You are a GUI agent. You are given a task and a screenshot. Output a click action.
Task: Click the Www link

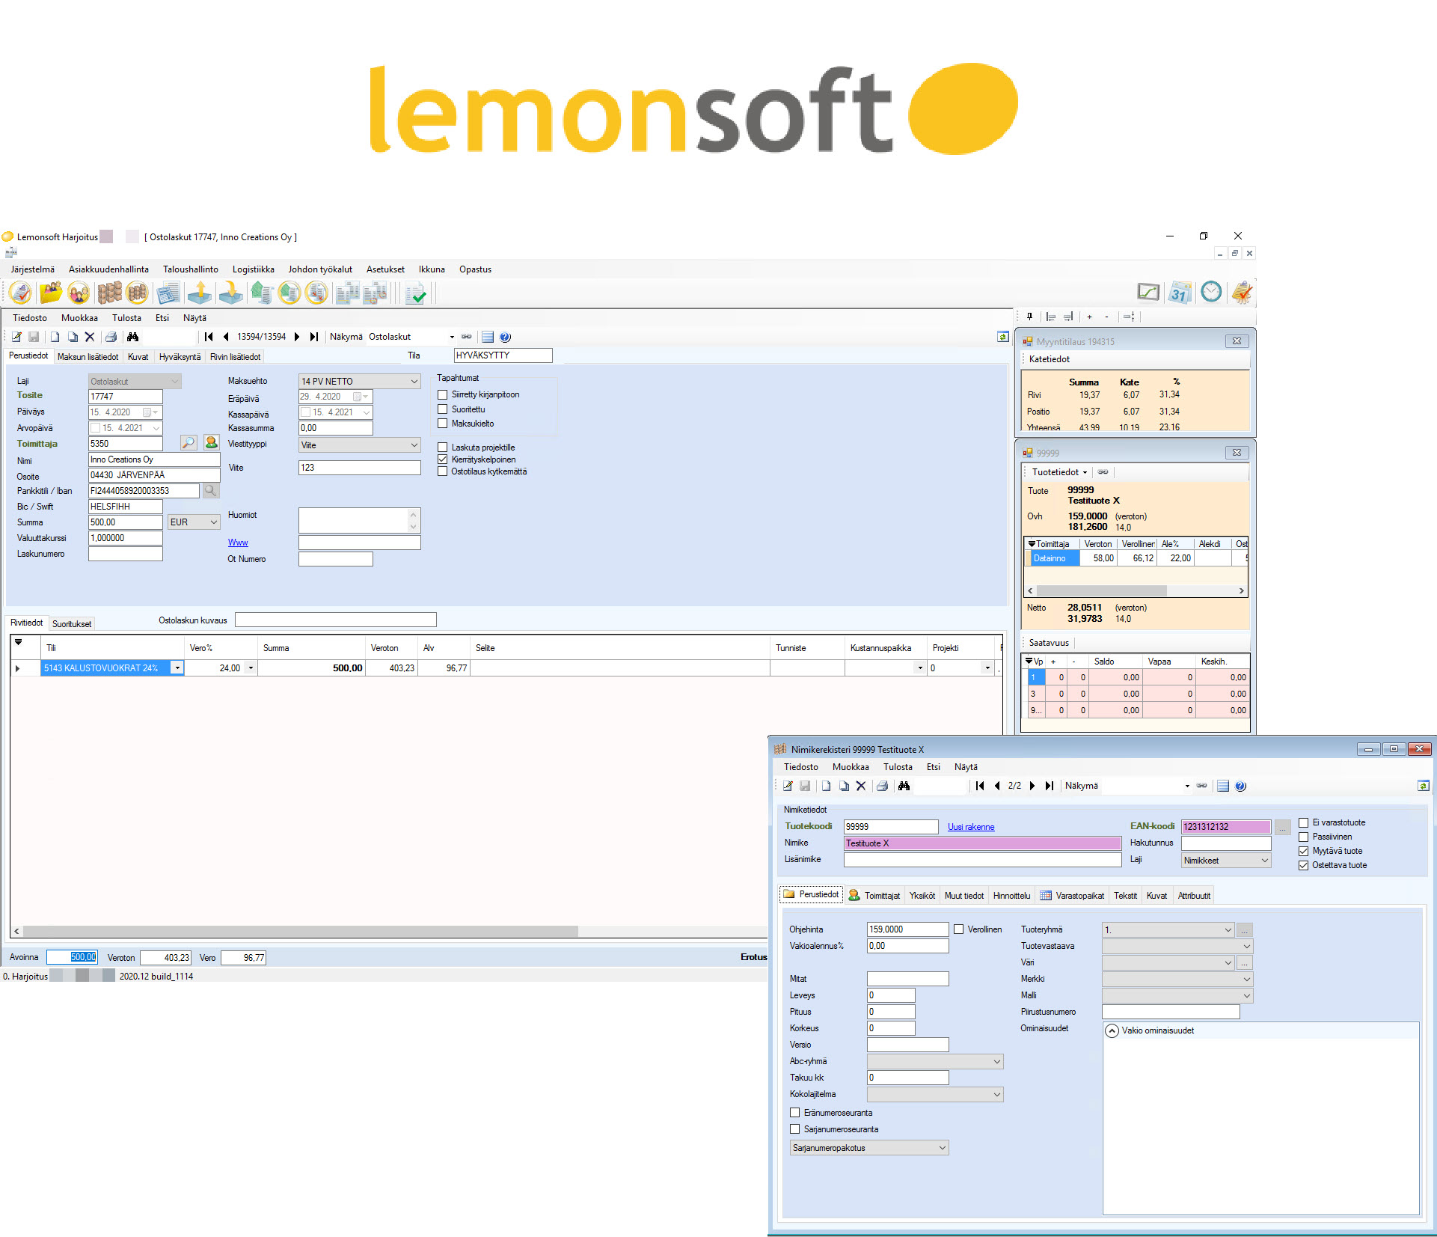click(238, 543)
